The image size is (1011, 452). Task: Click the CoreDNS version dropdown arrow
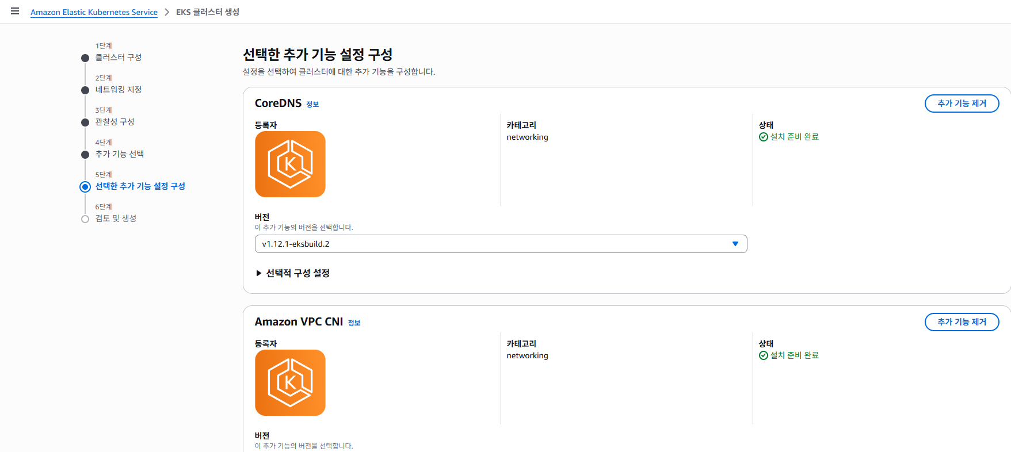tap(735, 244)
